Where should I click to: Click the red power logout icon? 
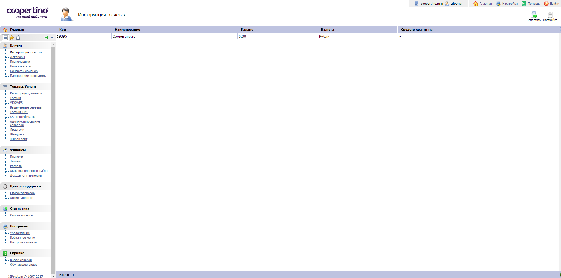pos(546,4)
